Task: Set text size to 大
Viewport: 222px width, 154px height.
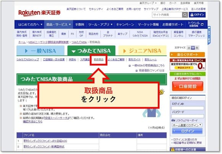Action: pyautogui.click(x=197, y=48)
